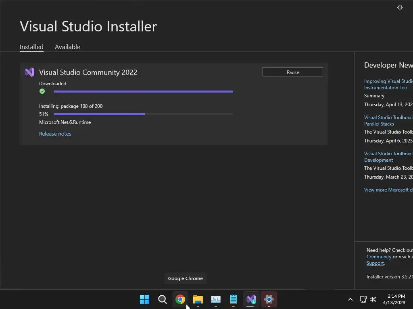Click the Visual Studio Community 2022 logo

29,72
